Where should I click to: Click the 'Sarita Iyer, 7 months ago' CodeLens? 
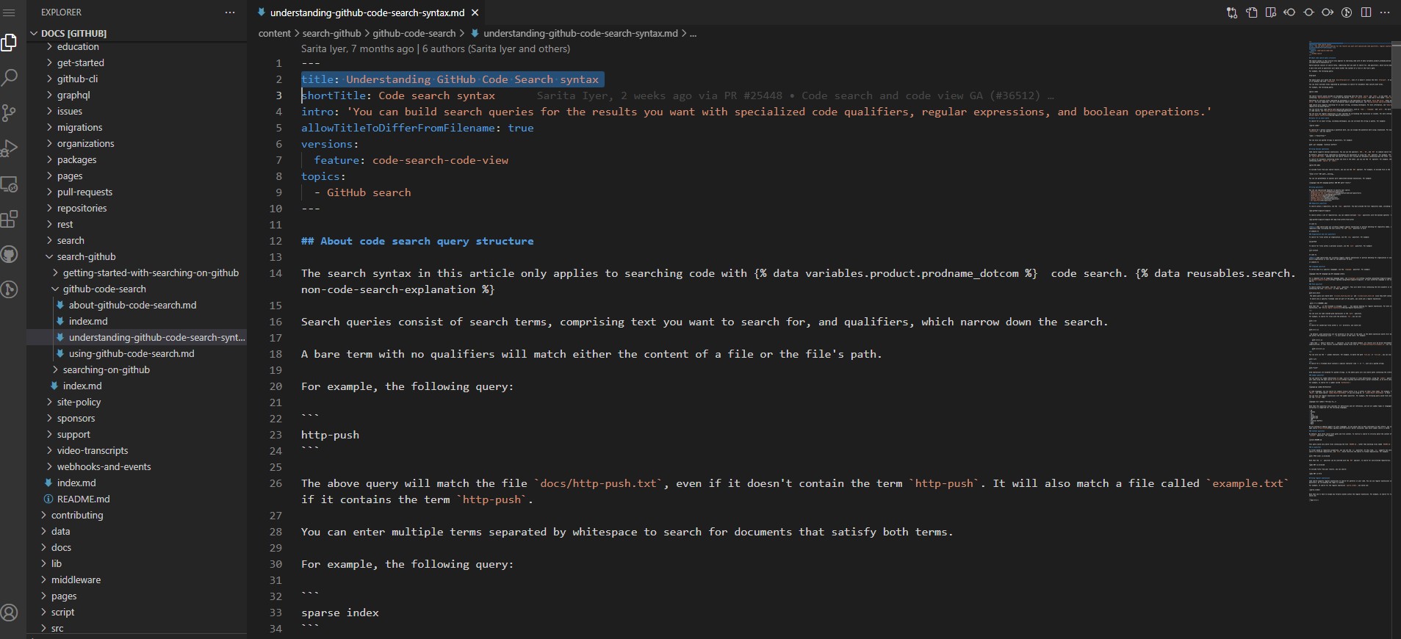357,48
